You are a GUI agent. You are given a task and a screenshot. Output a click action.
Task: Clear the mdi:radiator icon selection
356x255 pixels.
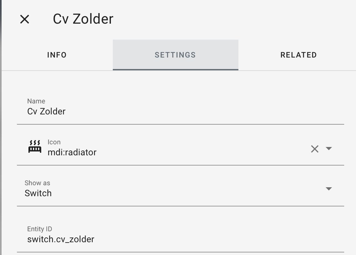coord(315,149)
